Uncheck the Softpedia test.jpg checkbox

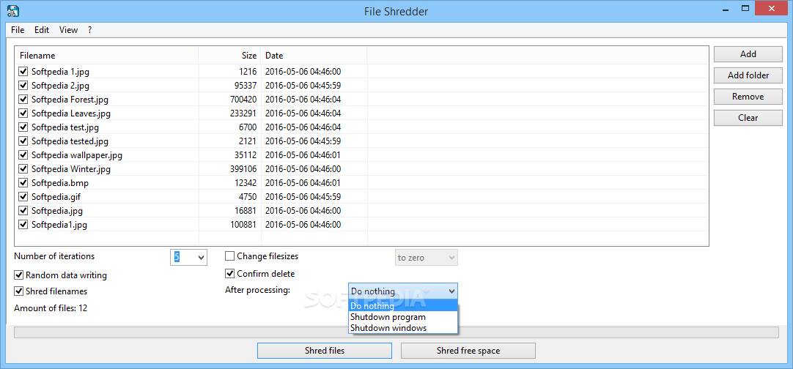coord(23,127)
